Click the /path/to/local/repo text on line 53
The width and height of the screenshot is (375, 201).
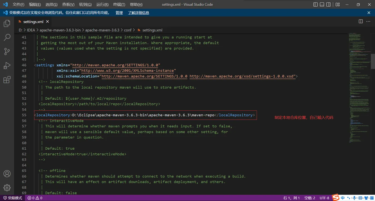click(99, 104)
